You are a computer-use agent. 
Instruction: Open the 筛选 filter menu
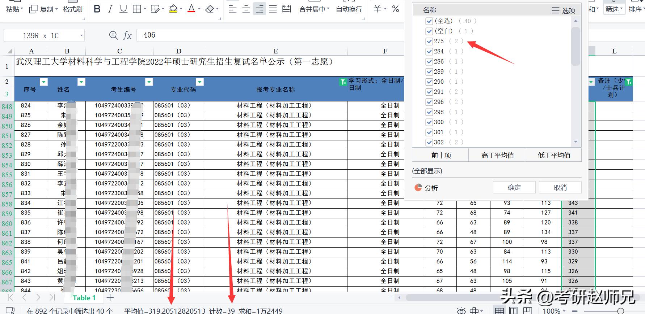pyautogui.click(x=614, y=9)
